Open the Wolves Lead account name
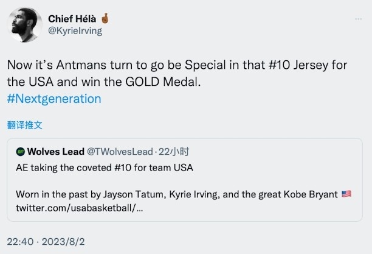The image size is (372, 254). 56,152
